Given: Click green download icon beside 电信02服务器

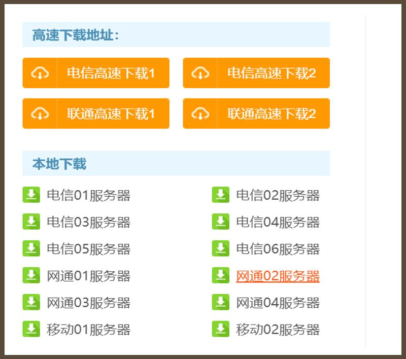Looking at the screenshot, I should [x=221, y=195].
